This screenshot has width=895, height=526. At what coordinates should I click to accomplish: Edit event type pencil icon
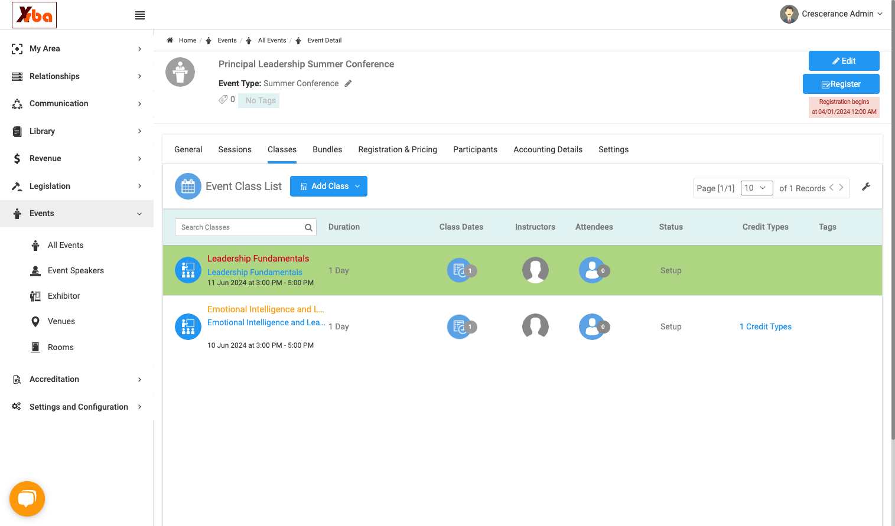point(348,83)
